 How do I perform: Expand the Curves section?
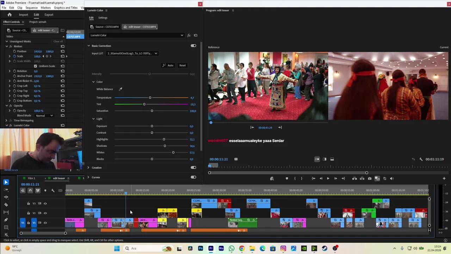coord(88,177)
